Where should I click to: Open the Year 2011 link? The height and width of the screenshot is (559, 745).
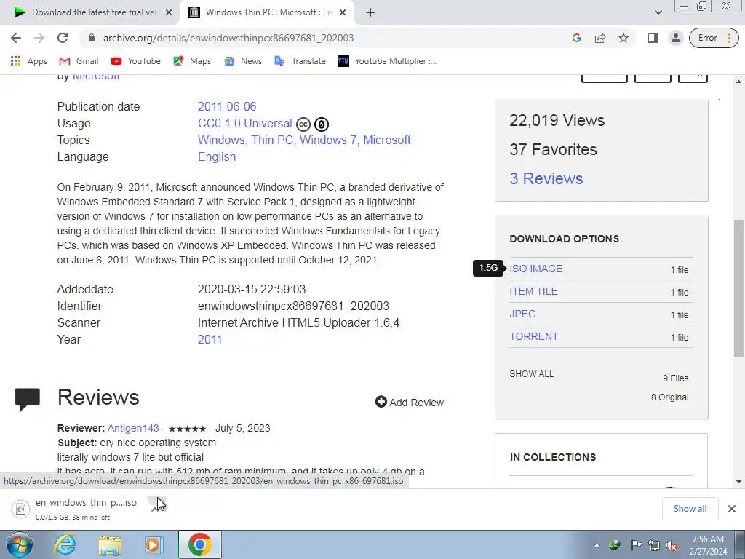tap(210, 339)
